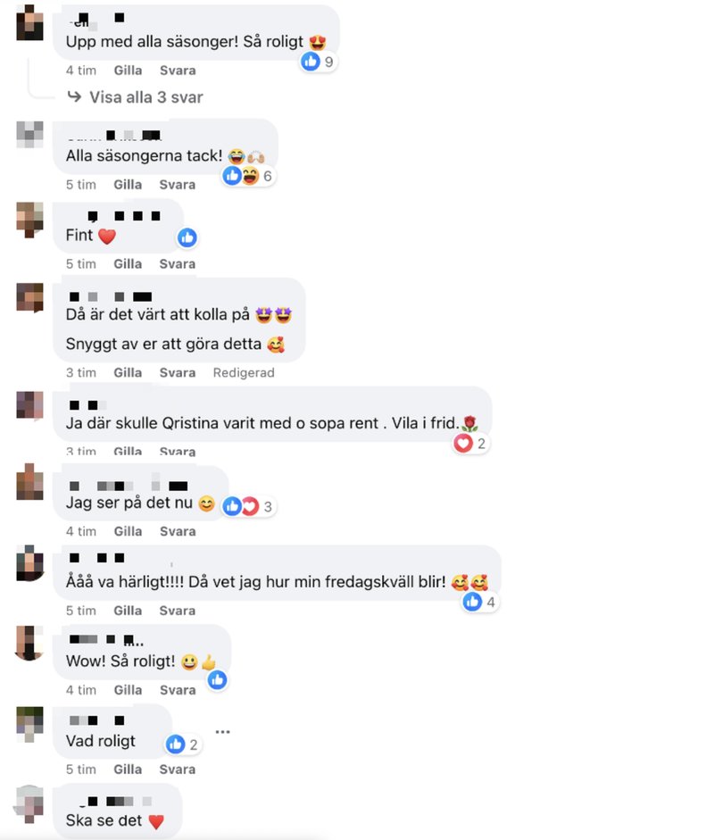Screen dimensions: 714x840
Task: Click the thumbs-up reaction on the 'Fint' comment
Action: pos(187,237)
